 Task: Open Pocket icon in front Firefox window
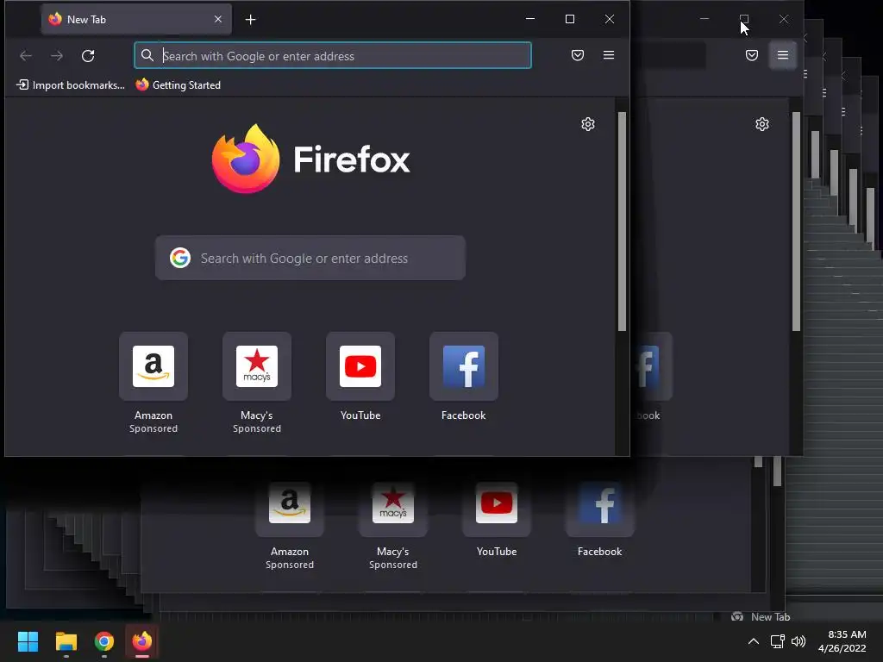[577, 55]
